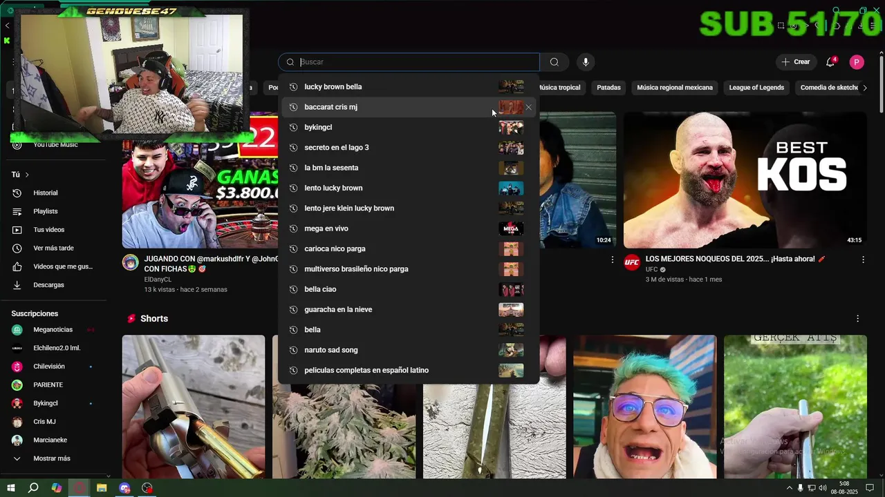Open 'LOS MEJORES NOQUEOS DEL 2025' title

click(736, 259)
